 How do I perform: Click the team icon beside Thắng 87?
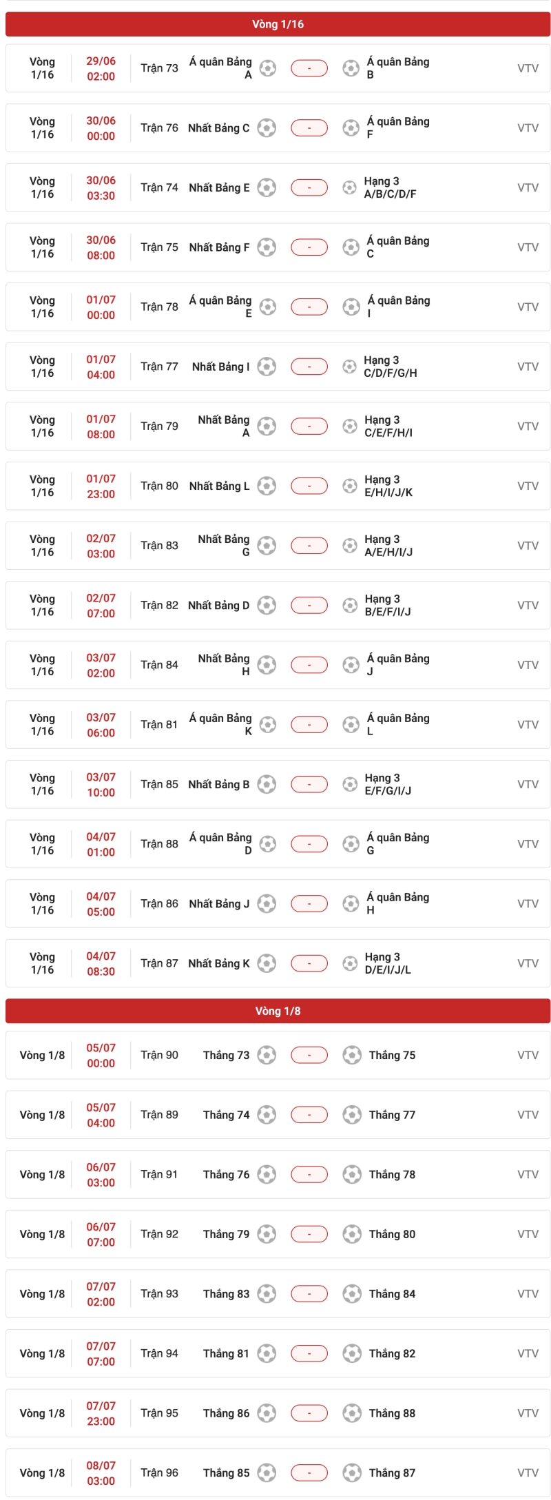(x=351, y=1472)
